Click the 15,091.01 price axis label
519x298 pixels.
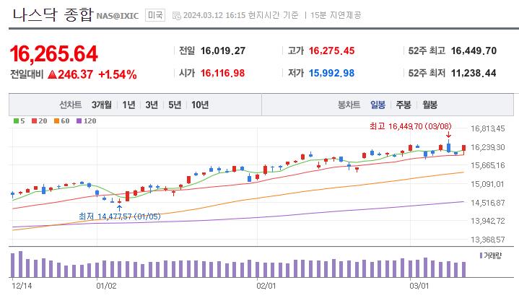(x=488, y=184)
